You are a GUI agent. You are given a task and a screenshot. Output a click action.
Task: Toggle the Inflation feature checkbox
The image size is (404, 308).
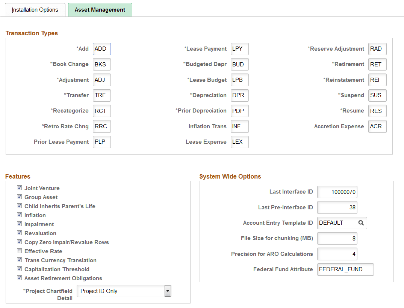pos(19,215)
